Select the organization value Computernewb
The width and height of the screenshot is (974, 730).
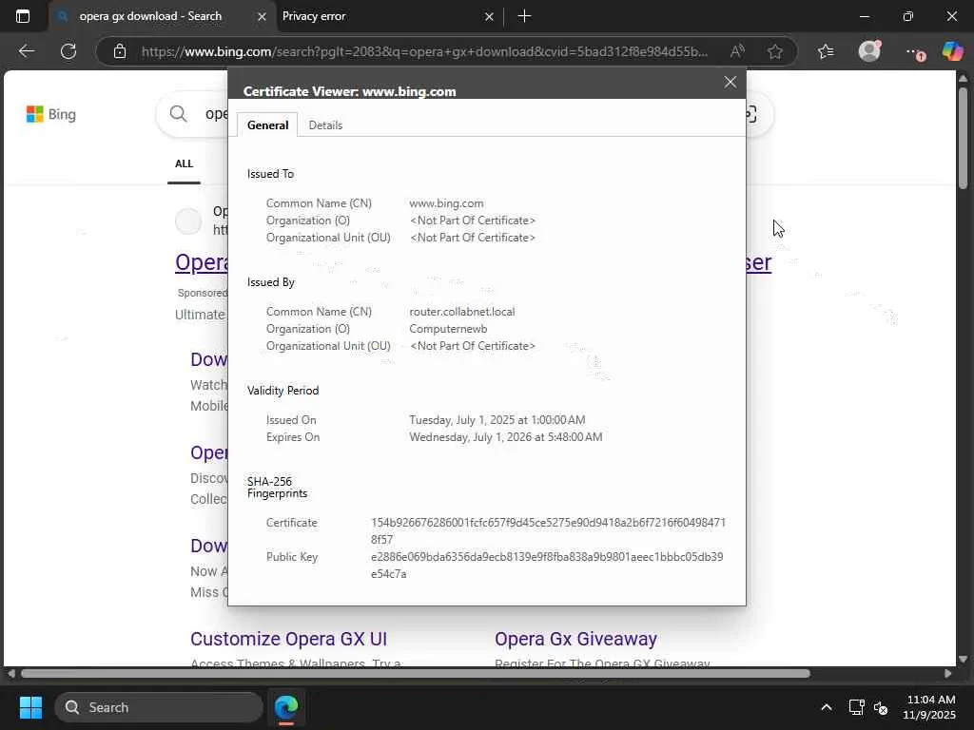tap(448, 329)
